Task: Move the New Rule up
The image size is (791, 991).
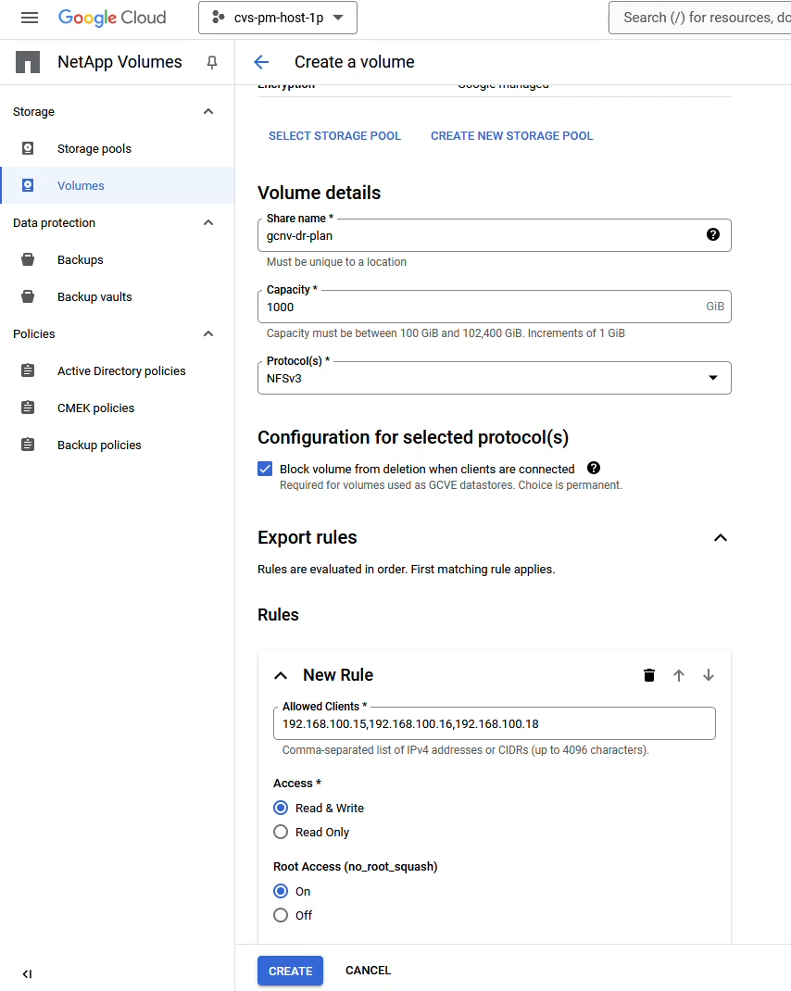Action: click(x=679, y=675)
